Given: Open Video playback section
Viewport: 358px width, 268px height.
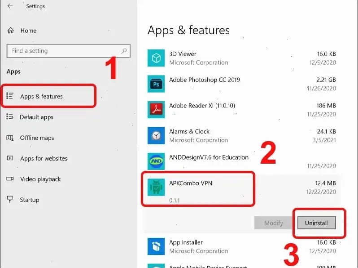Looking at the screenshot, I should 40,179.
